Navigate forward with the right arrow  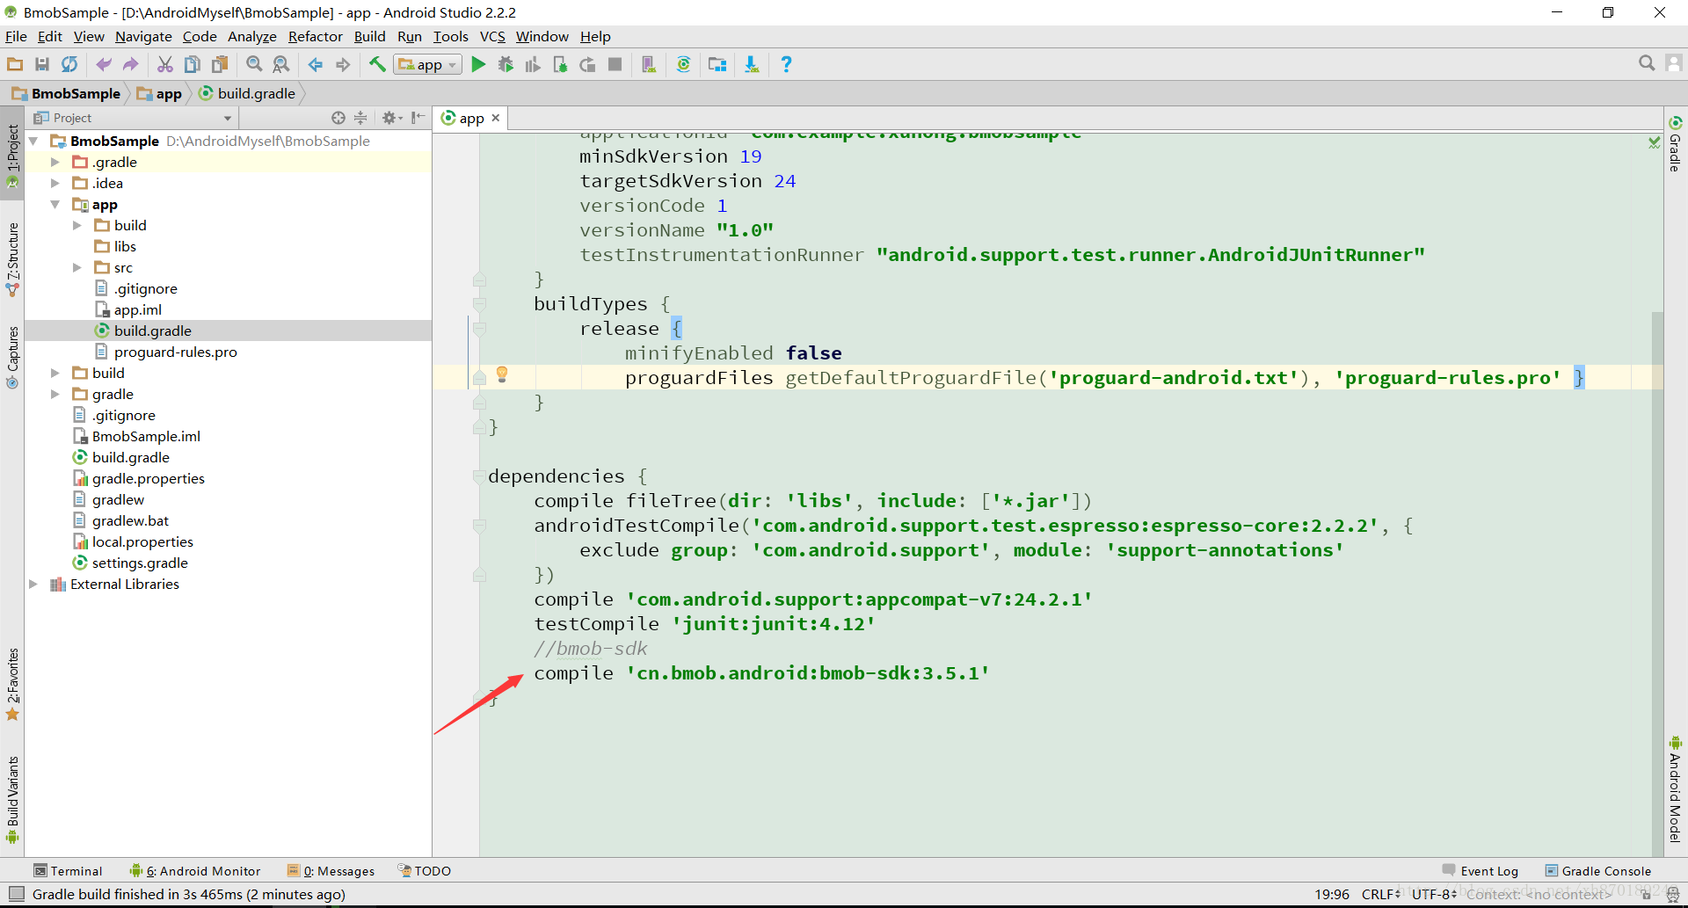click(343, 64)
